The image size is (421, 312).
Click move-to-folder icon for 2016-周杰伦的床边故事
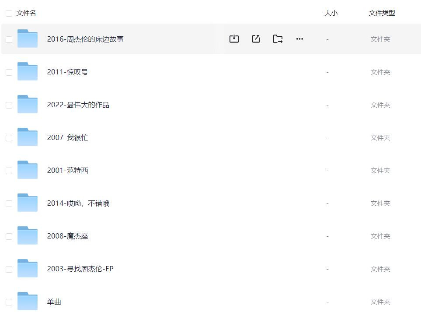tap(278, 39)
